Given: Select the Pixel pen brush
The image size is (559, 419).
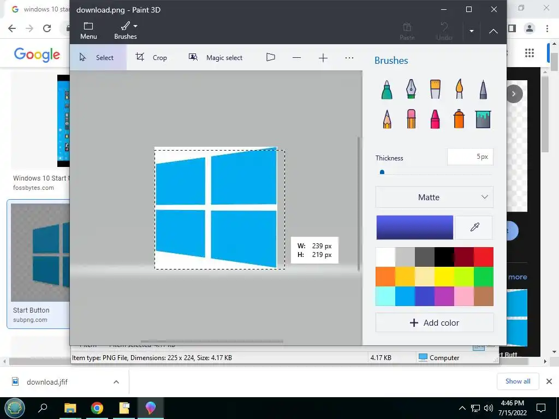Looking at the screenshot, I should [483, 89].
